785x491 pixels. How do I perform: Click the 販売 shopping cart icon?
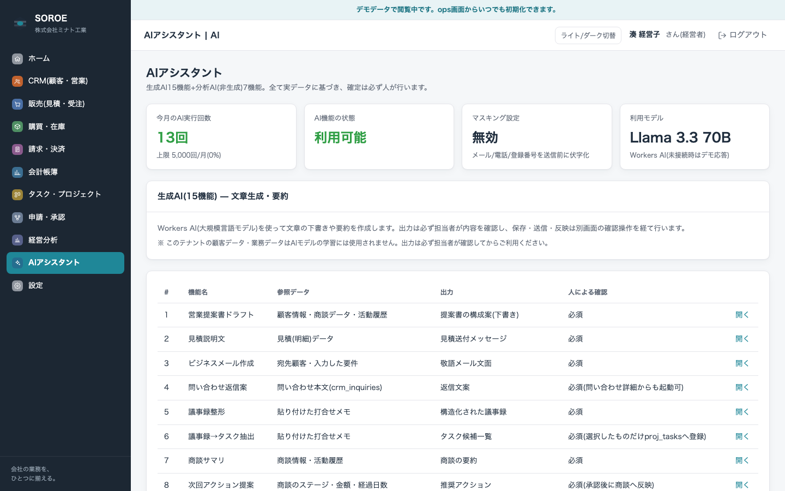(x=17, y=104)
